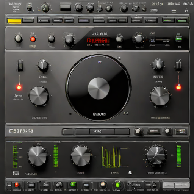Viewport: 194px width, 194px height.
Task: Click the large silver knob right of the black dial
Action: coord(160,96)
